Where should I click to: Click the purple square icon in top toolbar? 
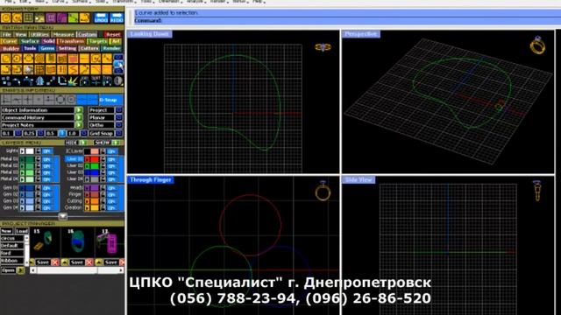51,17
